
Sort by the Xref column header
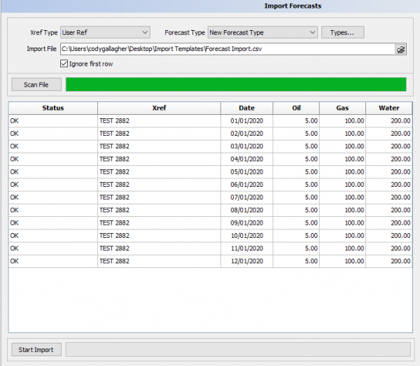(x=159, y=108)
